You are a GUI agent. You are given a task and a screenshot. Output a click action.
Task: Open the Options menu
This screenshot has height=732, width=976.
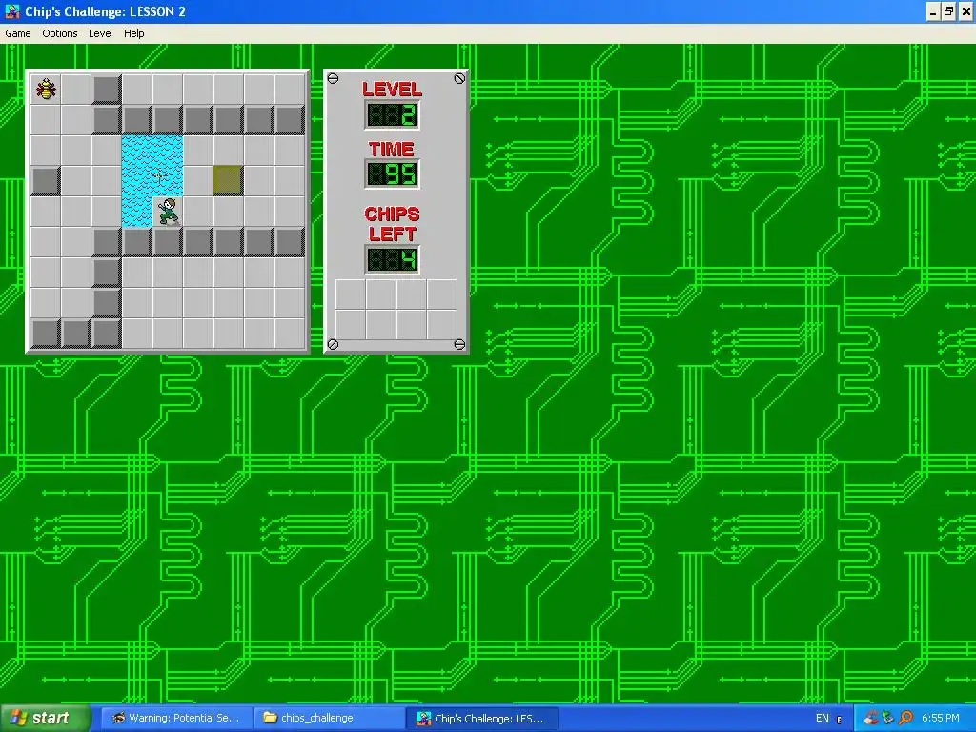(x=60, y=33)
